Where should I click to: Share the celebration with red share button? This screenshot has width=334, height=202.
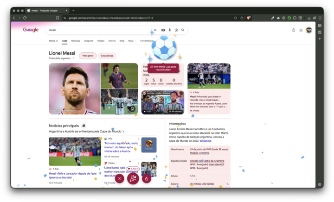pyautogui.click(x=147, y=179)
